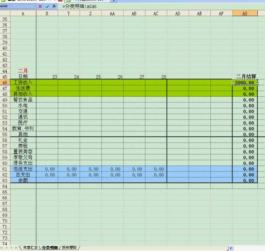265x251 pixels.
Task: Cancel the formula entry with red X
Action: 40,6
